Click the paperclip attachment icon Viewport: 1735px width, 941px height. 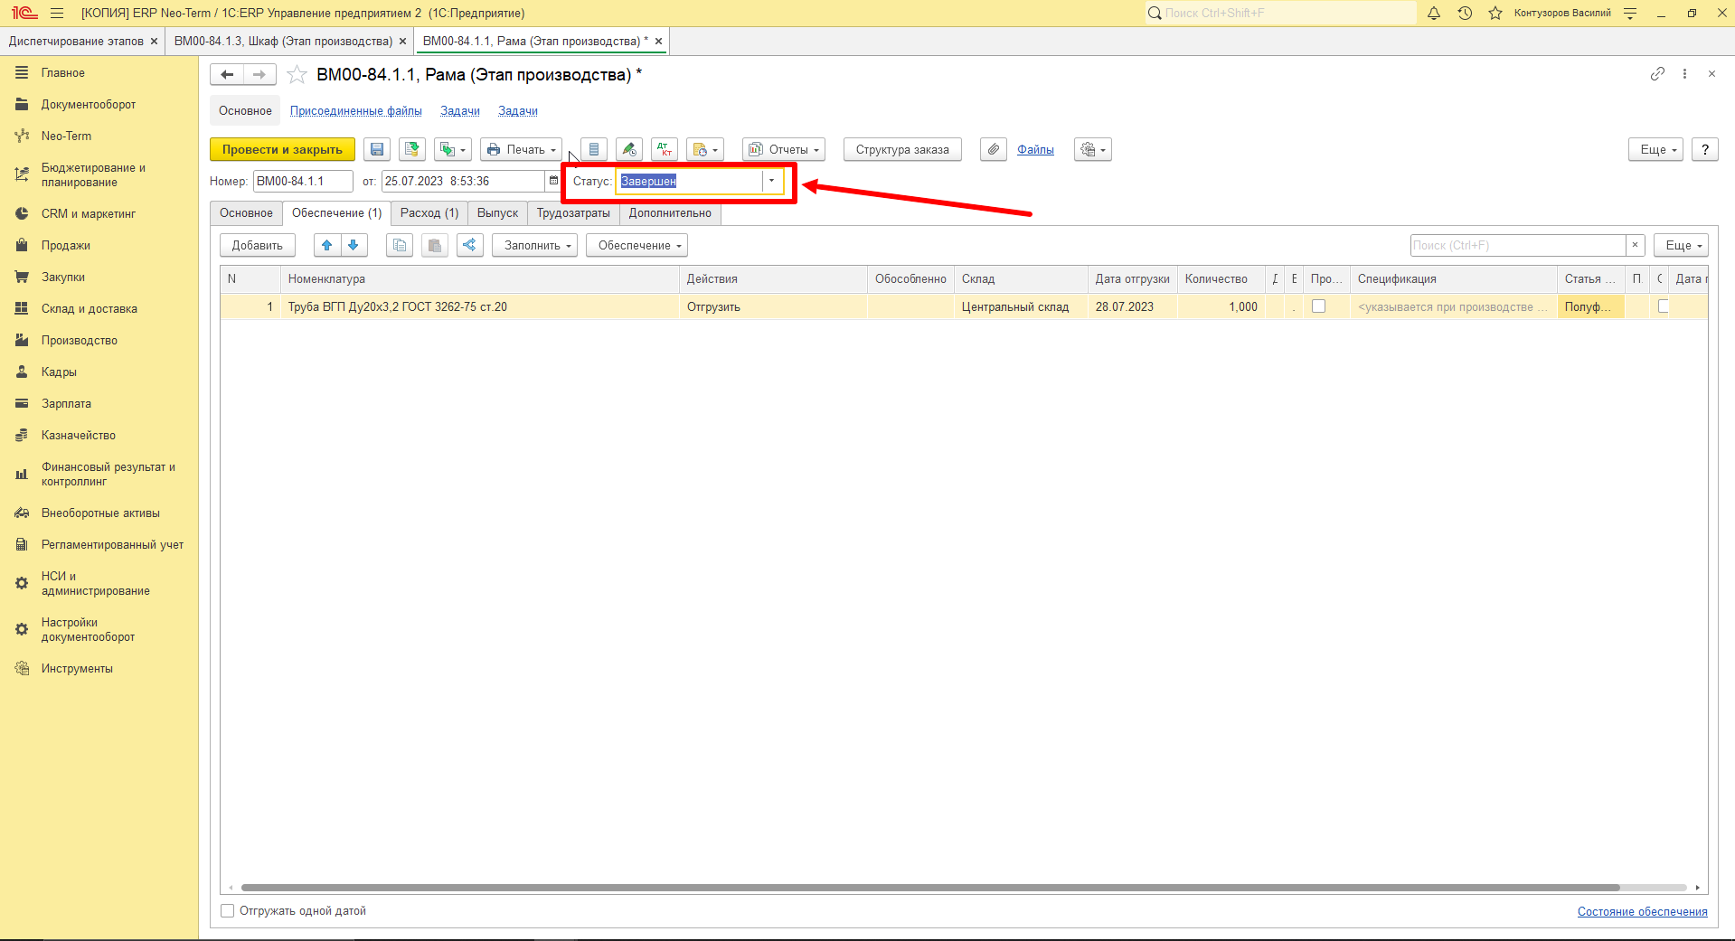994,150
